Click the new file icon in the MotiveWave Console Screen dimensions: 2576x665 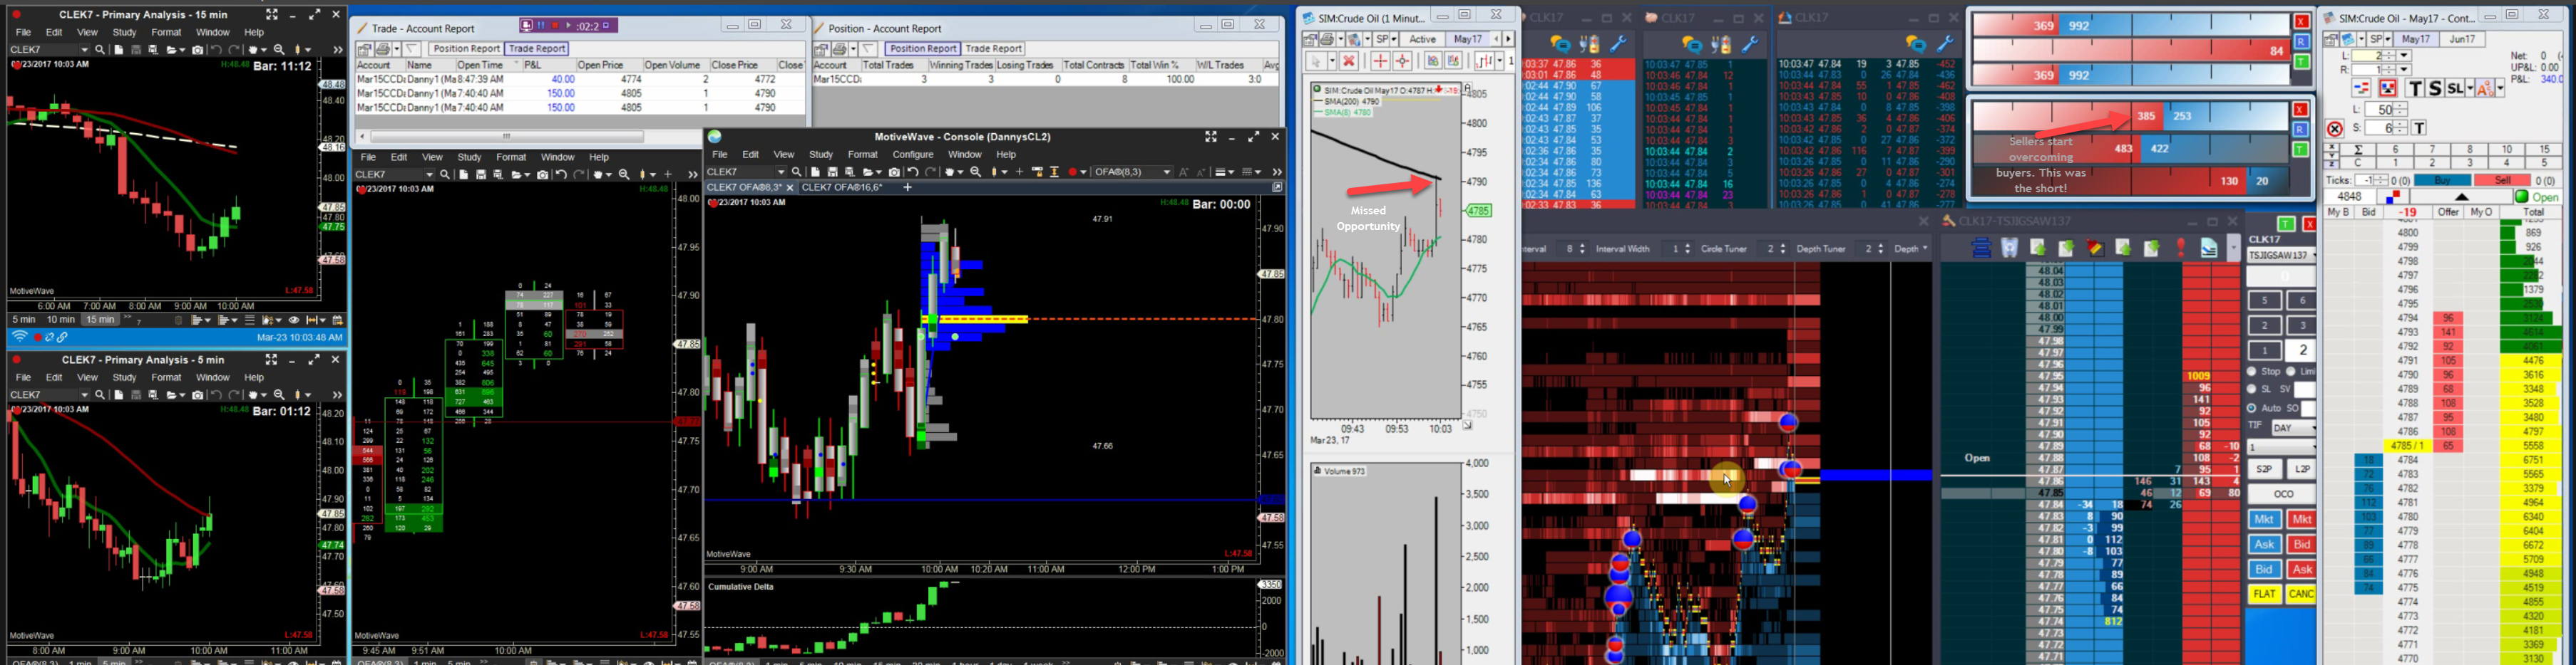pyautogui.click(x=815, y=172)
